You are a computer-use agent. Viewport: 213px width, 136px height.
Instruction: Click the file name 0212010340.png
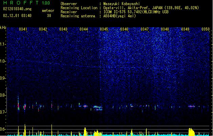pos(17,9)
